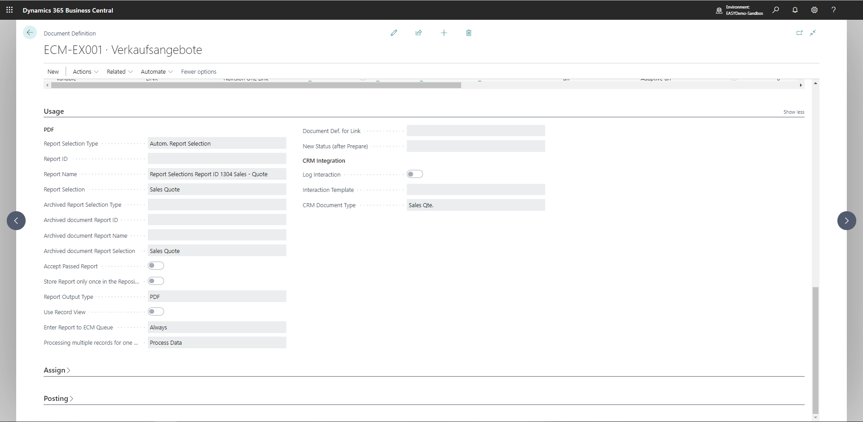Screen dimensions: 863x422
Task: Open the settings gear icon
Action: (x=814, y=10)
